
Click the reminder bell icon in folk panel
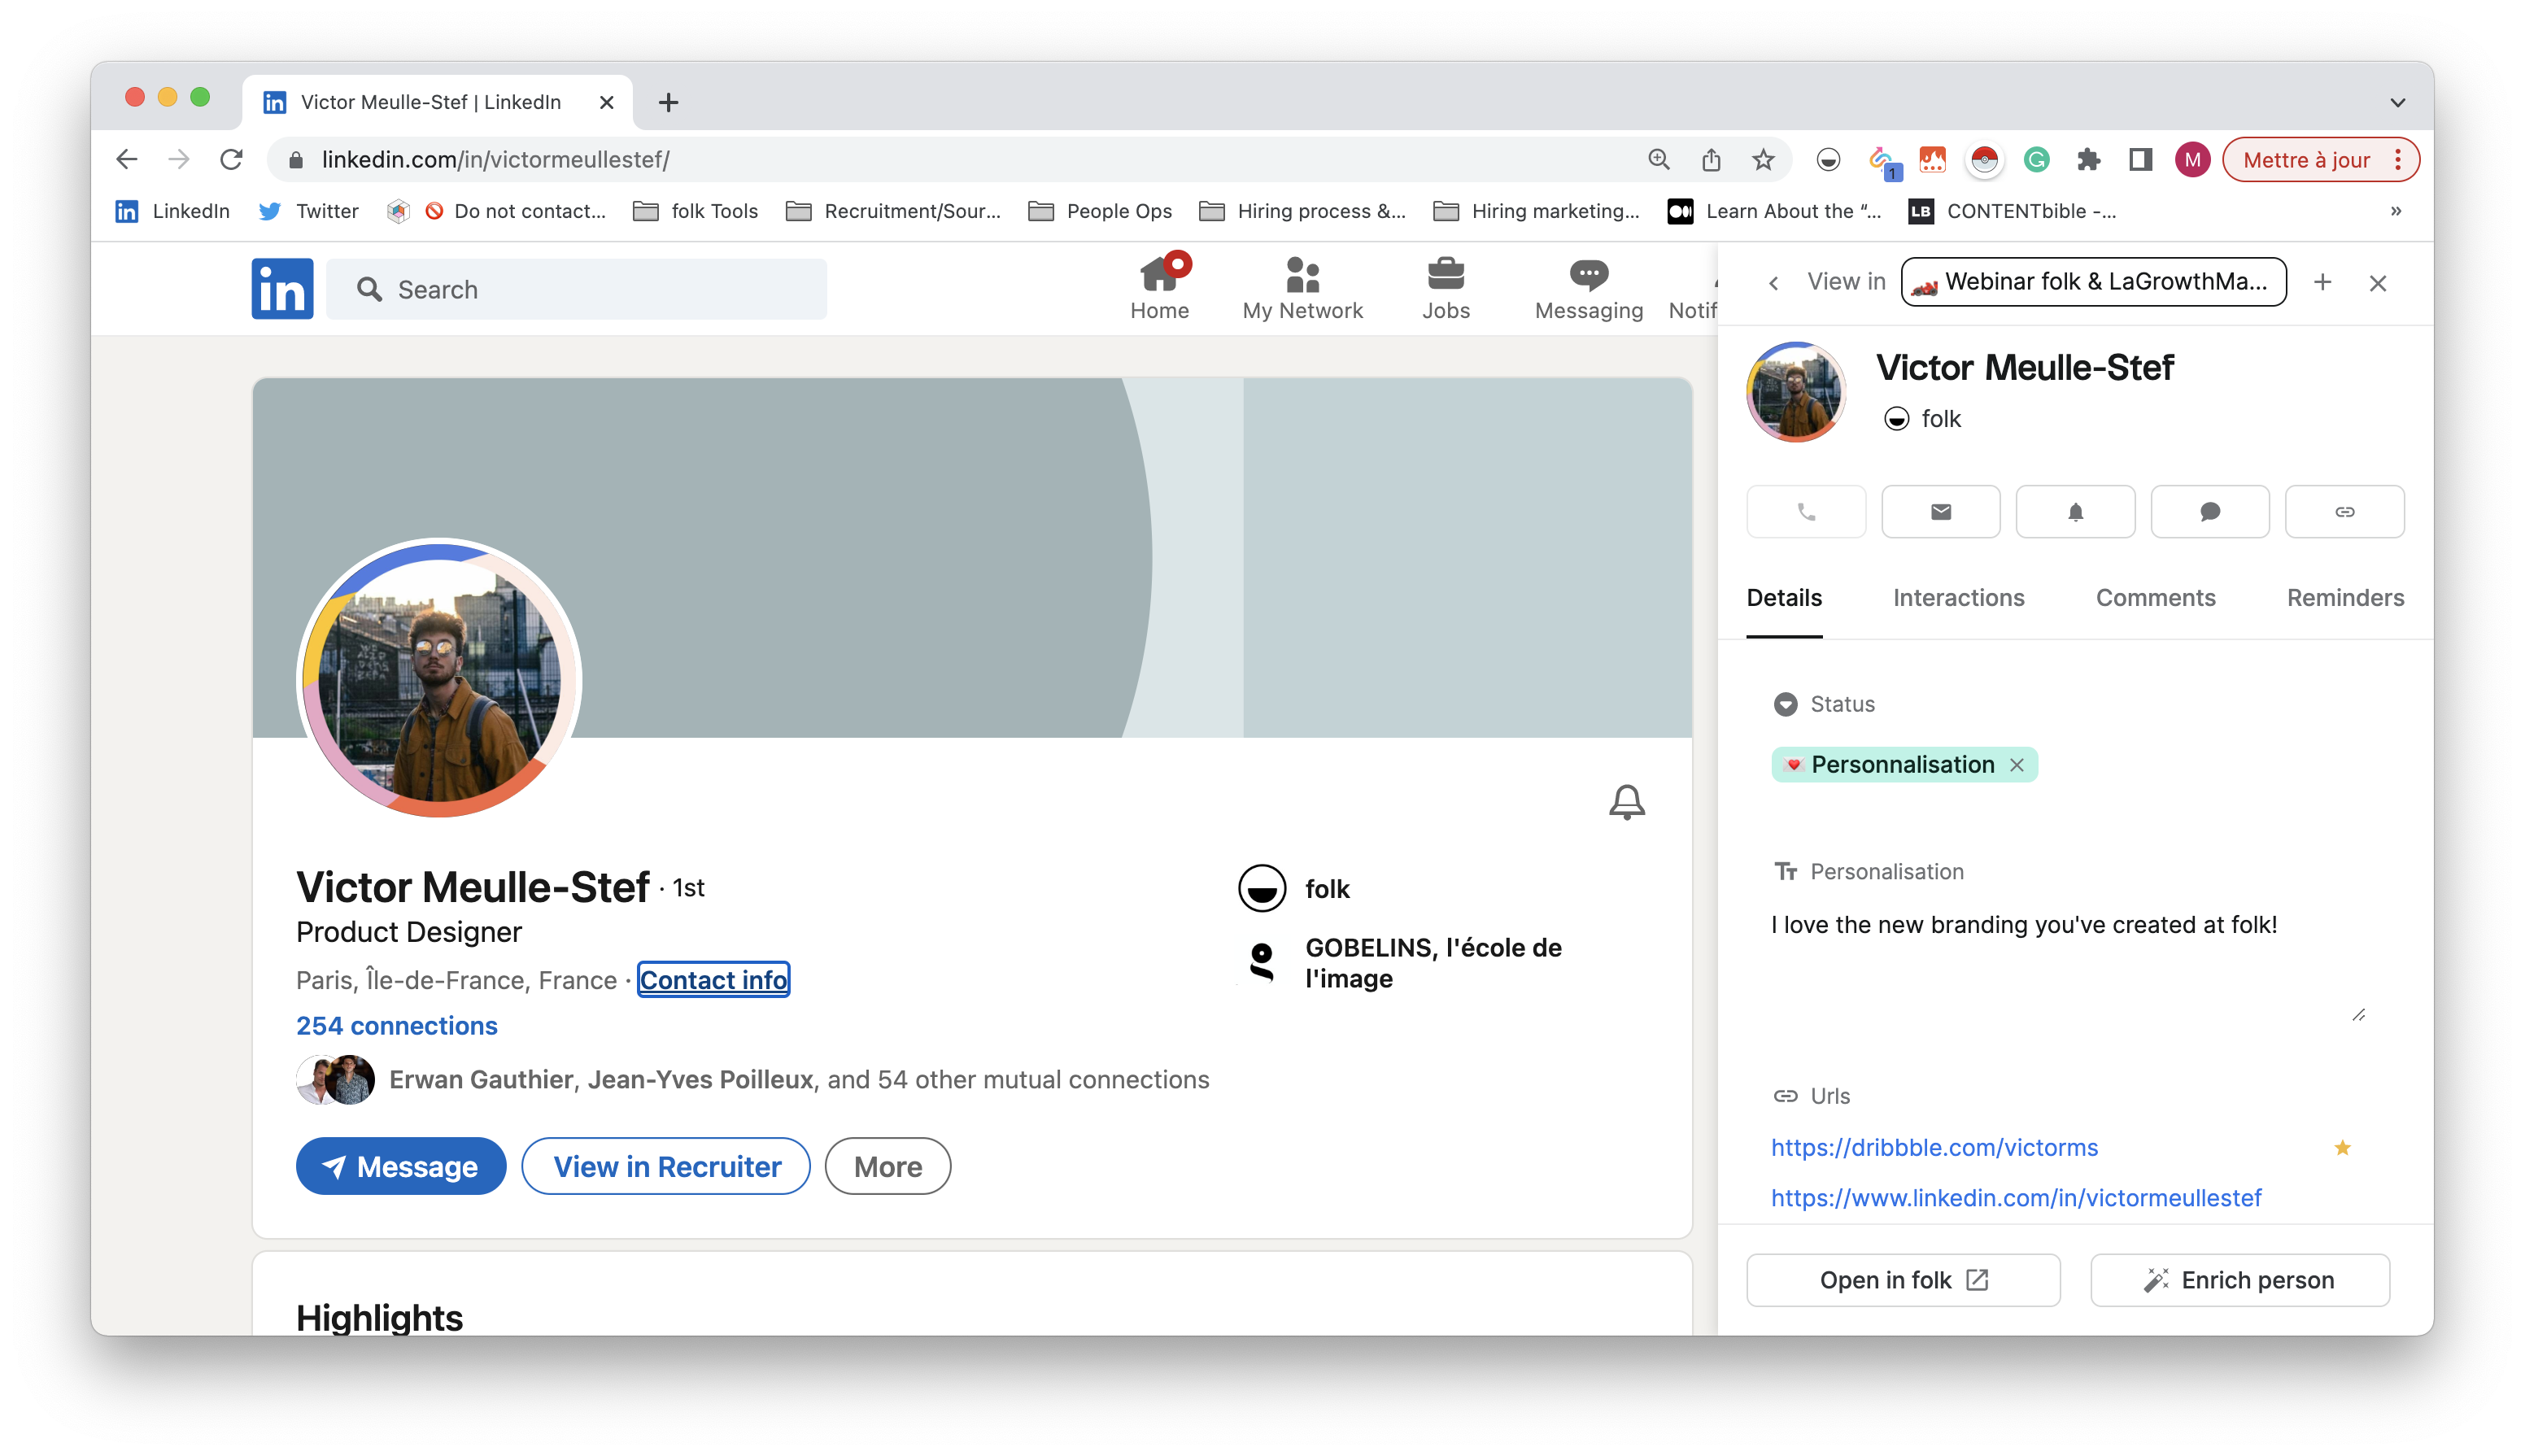click(x=2075, y=512)
